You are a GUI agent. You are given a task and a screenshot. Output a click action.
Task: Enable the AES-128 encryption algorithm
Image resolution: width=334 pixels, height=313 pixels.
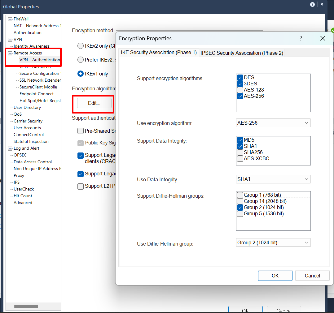coord(240,90)
